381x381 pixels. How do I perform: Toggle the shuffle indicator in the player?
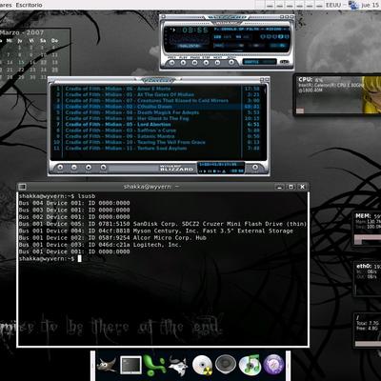(x=251, y=62)
